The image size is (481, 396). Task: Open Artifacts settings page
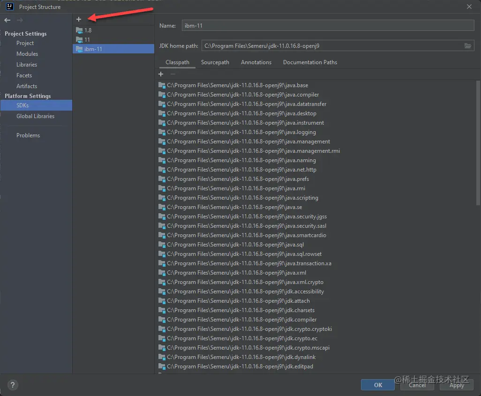(27, 86)
